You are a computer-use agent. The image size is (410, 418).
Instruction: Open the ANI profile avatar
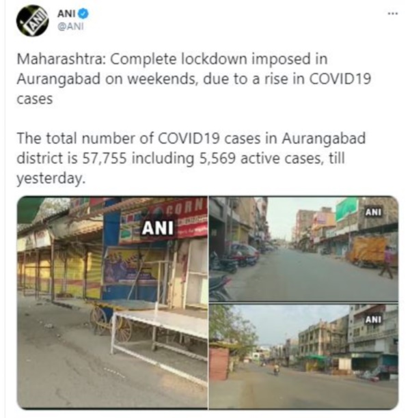click(33, 20)
